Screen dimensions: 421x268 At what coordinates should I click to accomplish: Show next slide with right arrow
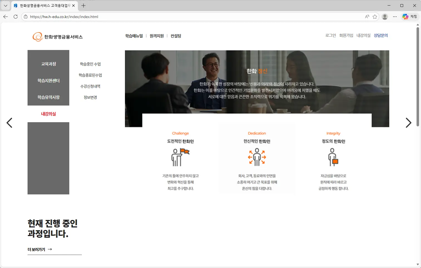[408, 123]
